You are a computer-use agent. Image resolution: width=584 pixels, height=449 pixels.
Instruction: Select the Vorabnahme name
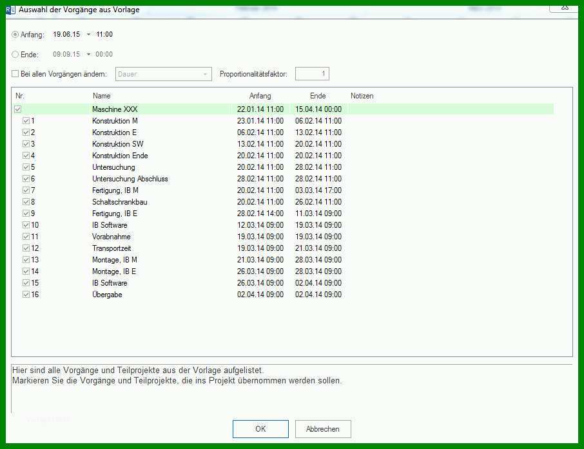click(x=112, y=236)
